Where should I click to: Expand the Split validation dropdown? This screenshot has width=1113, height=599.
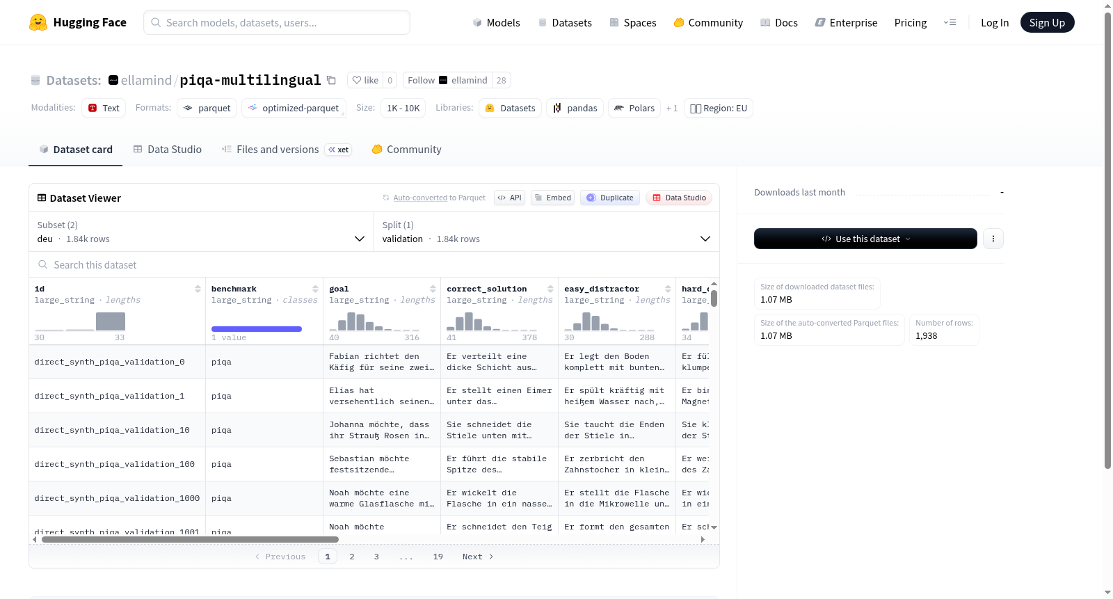click(547, 232)
